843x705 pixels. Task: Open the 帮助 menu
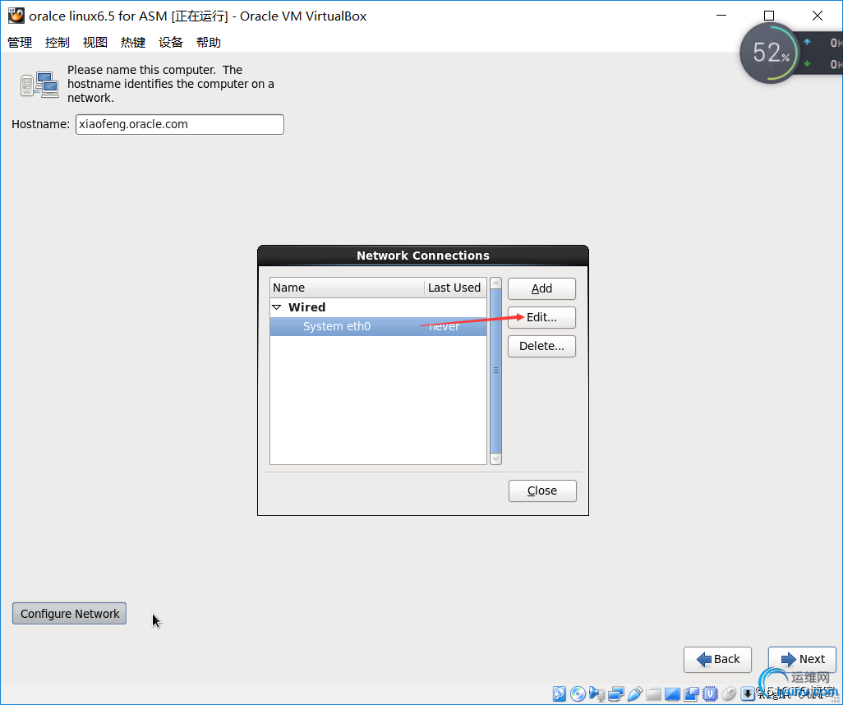click(x=209, y=43)
